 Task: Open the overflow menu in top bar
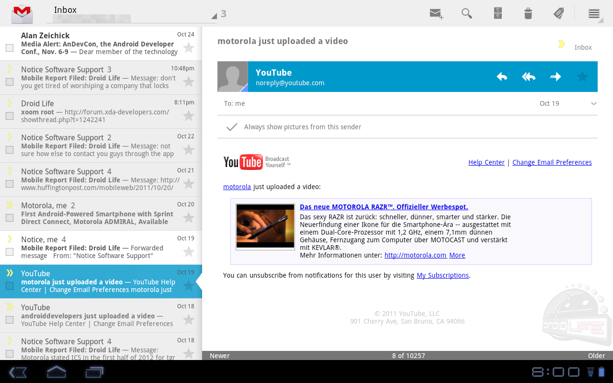pyautogui.click(x=594, y=13)
